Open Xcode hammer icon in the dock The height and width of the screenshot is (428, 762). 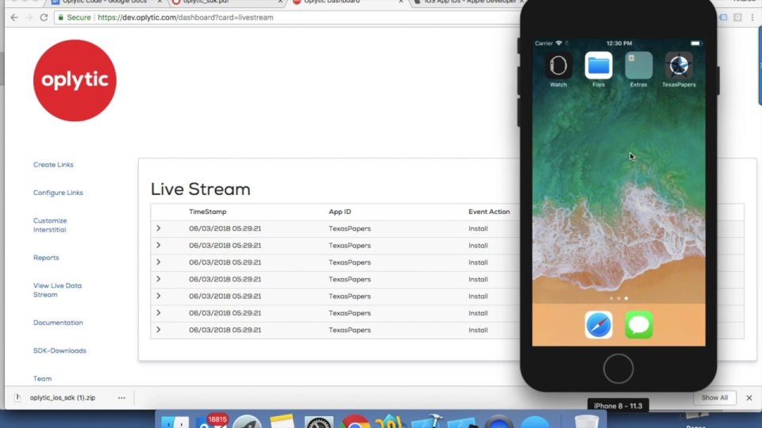(427, 421)
